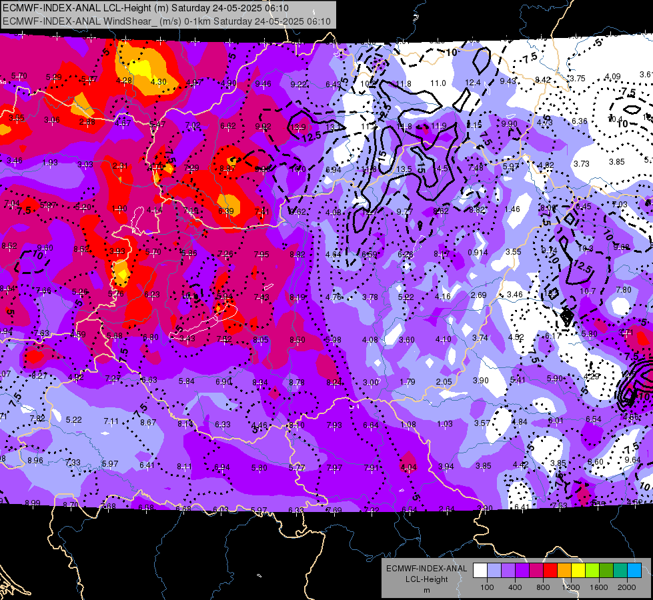The height and width of the screenshot is (600, 653).
Task: Click the legend title ECMWF-INDEX-ANAL
Action: click(x=426, y=569)
